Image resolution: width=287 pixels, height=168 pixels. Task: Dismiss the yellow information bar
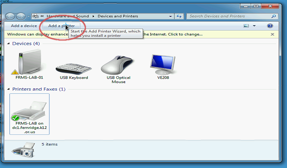tap(272, 34)
